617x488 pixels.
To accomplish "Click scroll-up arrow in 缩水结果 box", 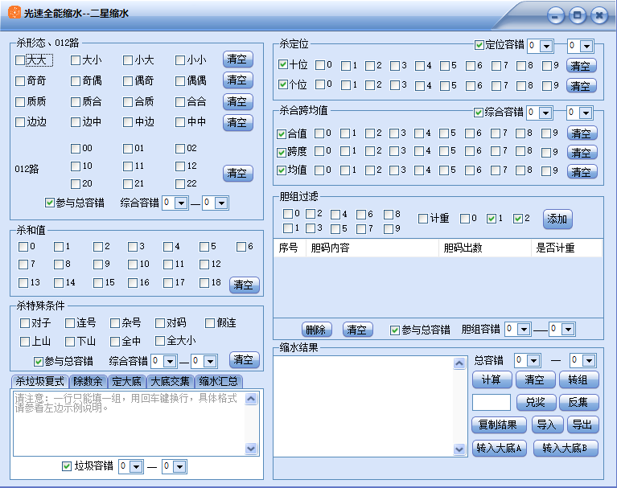I will 459,363.
